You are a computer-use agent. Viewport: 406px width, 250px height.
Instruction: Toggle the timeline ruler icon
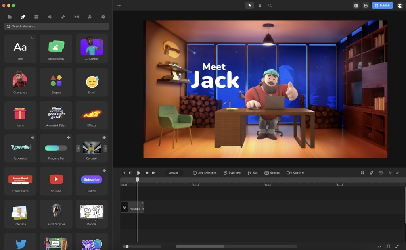tap(372, 173)
